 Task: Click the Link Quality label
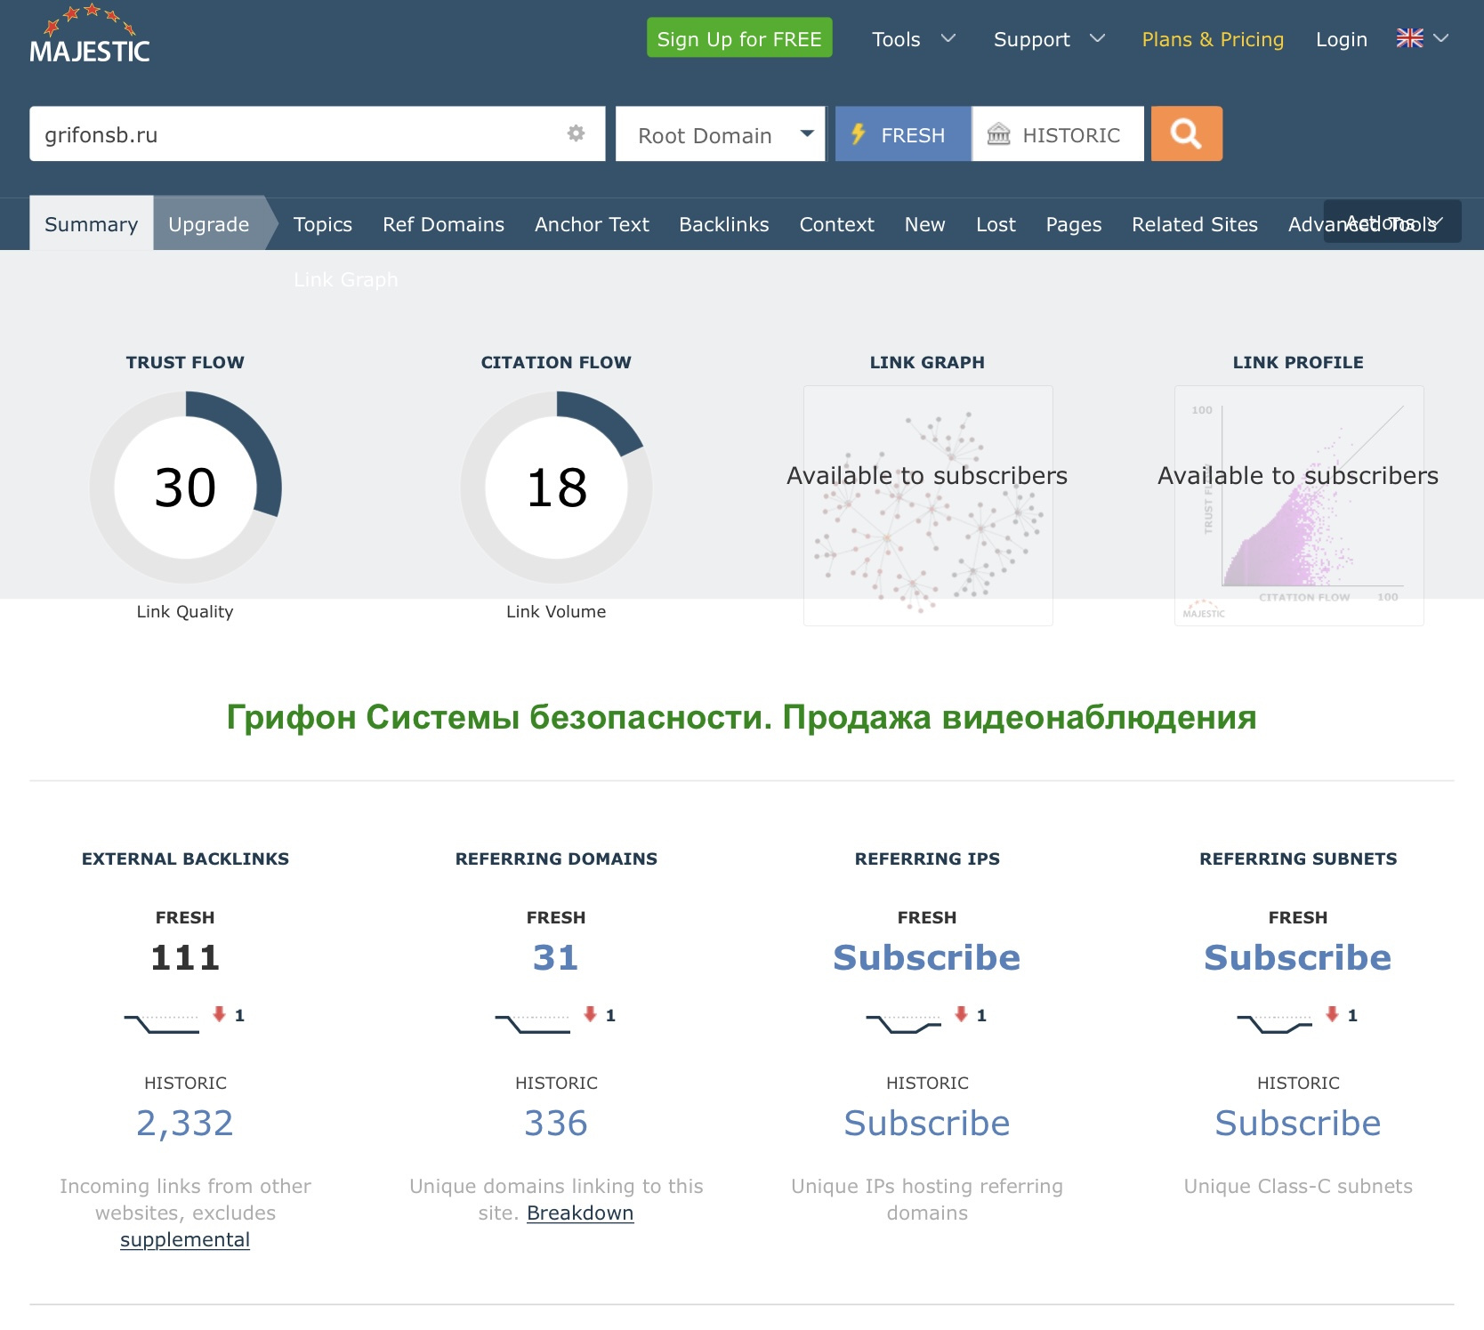pos(185,611)
